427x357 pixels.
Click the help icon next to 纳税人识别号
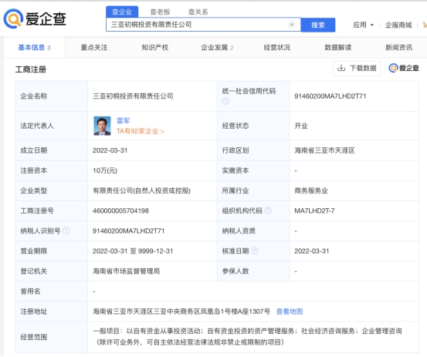[x=66, y=231]
